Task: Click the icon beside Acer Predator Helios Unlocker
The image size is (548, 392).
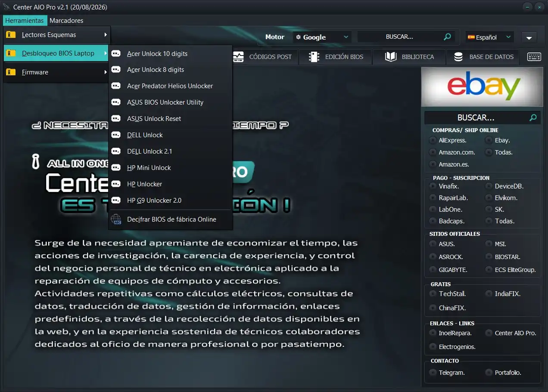Action: point(116,86)
